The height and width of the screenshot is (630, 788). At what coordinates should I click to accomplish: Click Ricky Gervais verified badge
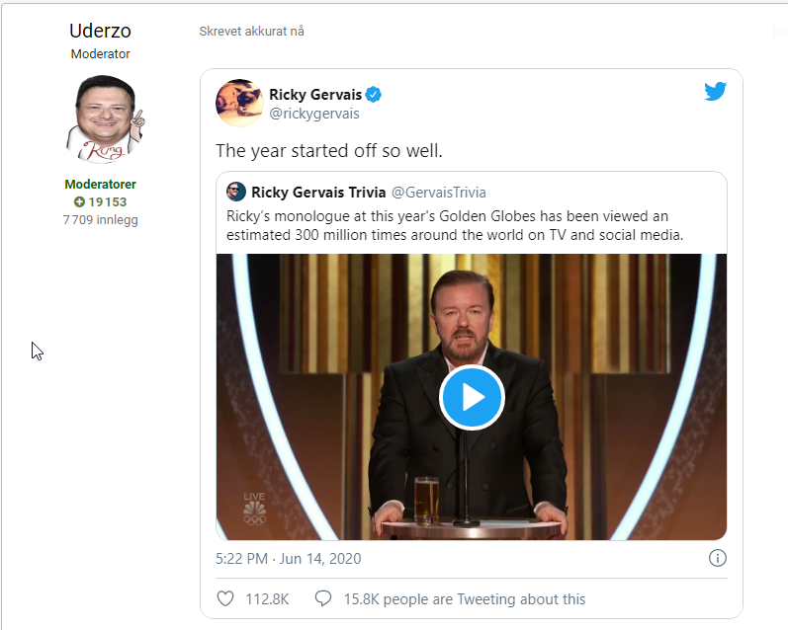tap(374, 94)
